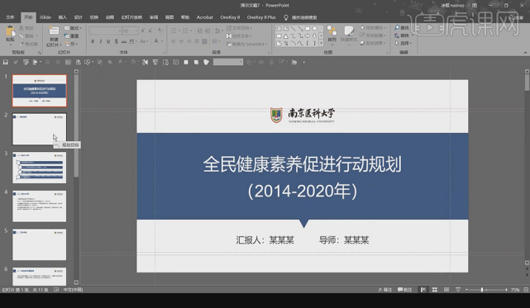Click the lightbulb Tell Me search icon
The width and height of the screenshot is (530, 308).
[x=286, y=17]
